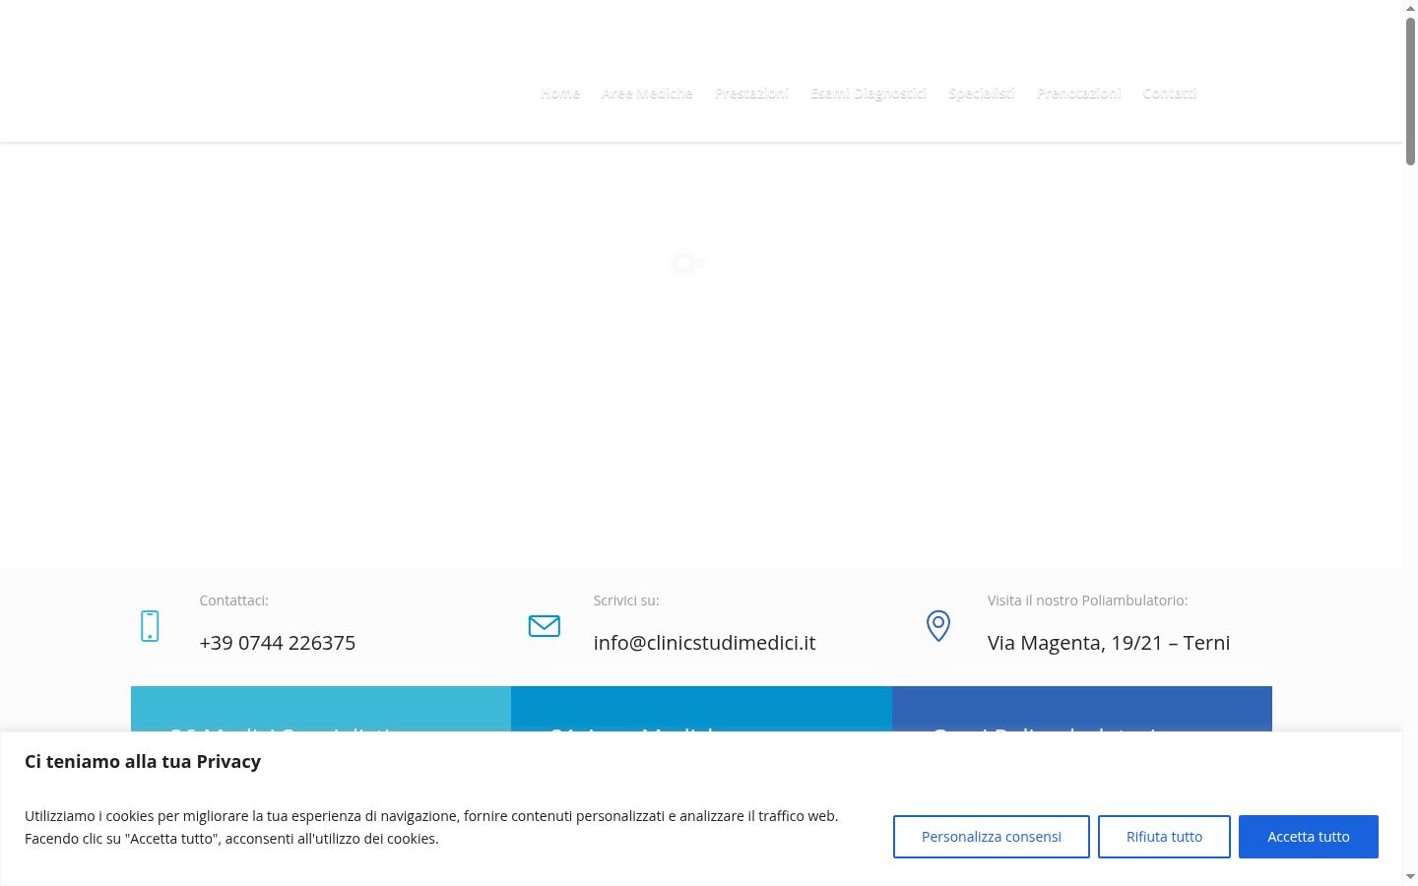The height and width of the screenshot is (886, 1418).
Task: Click phone number +39 0744 226375
Action: (x=278, y=643)
